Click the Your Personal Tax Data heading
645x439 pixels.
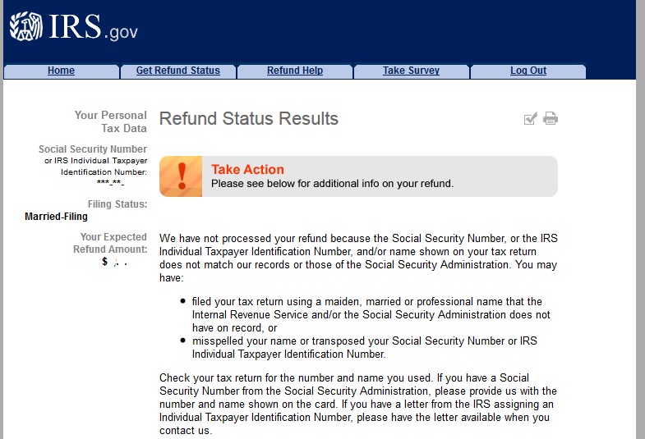click(111, 121)
